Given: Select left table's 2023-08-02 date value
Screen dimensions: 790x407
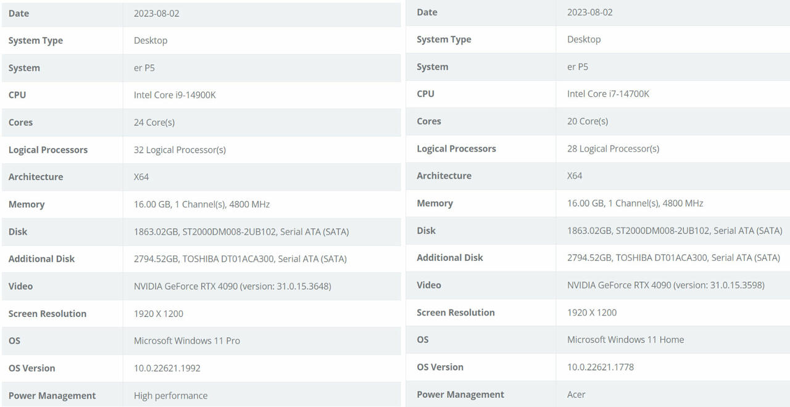Looking at the screenshot, I should [x=157, y=13].
